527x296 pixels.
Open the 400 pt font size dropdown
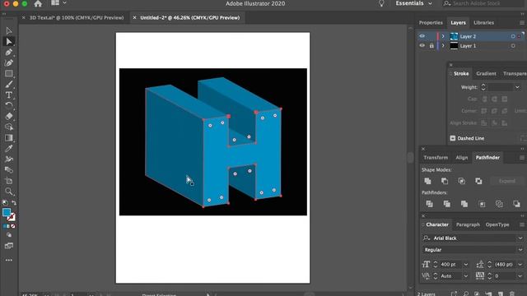tap(466, 265)
